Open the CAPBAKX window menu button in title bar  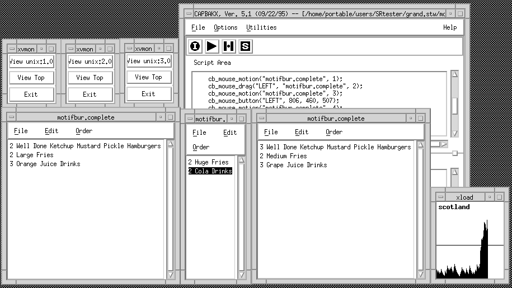[x=186, y=12]
